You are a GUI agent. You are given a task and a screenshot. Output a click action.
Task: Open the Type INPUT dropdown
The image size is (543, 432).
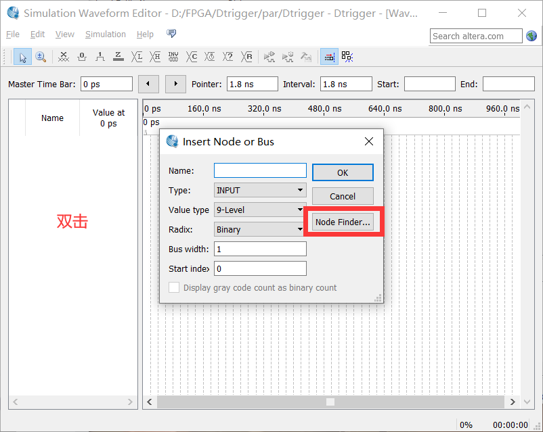(260, 190)
